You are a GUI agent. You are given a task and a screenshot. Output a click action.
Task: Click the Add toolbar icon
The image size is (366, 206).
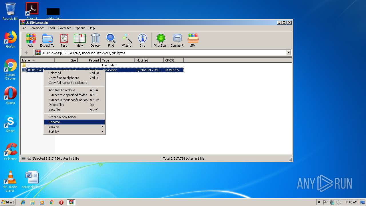coord(31,40)
